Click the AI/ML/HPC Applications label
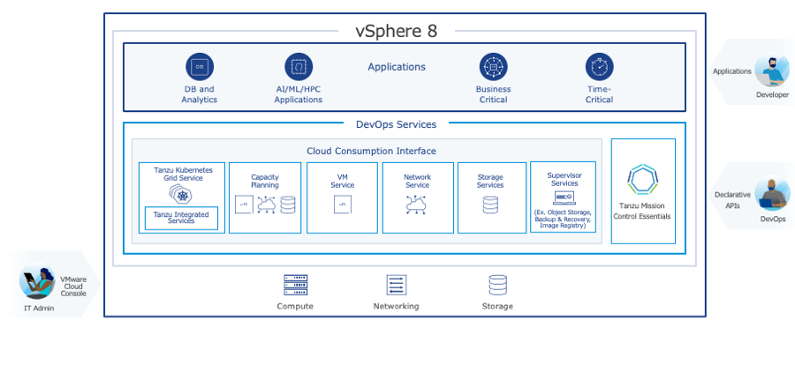The width and height of the screenshot is (795, 365). 299,94
